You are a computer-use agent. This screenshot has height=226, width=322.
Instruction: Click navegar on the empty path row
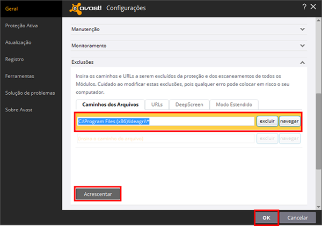290,139
